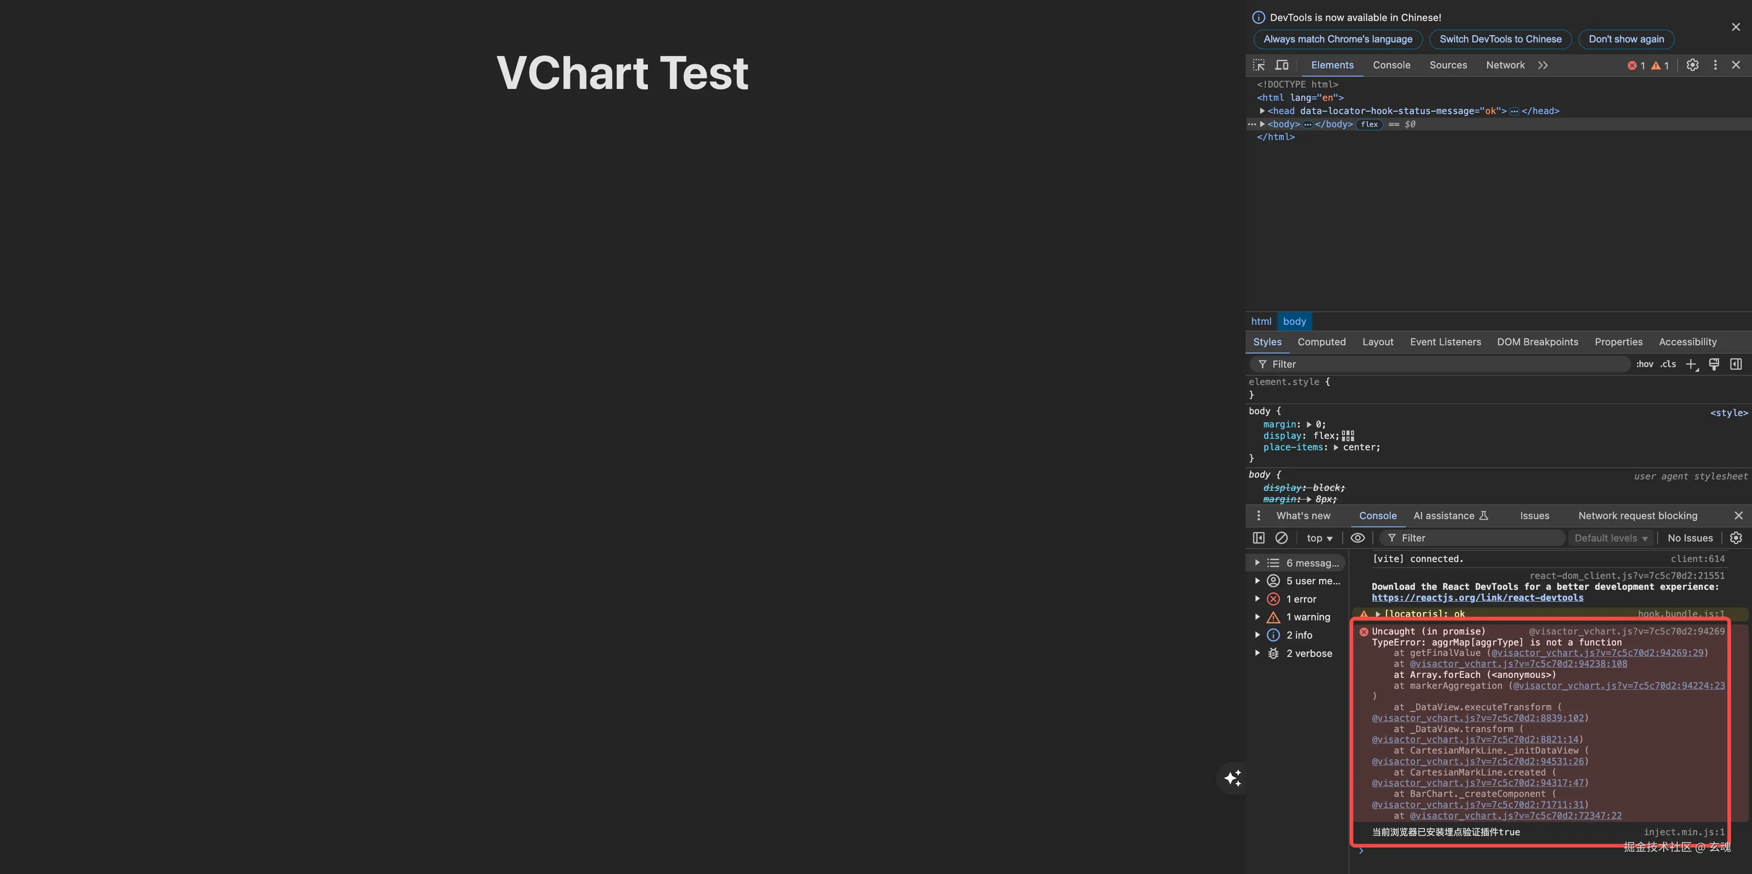Screen dimensions: 1752x874
Task: Clear console with the clear icon
Action: [x=1281, y=538]
